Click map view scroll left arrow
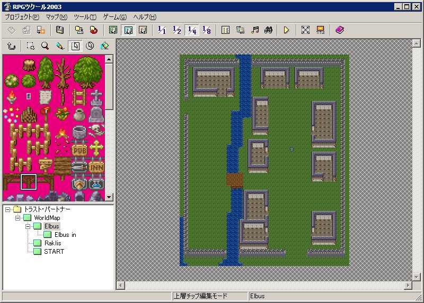Image resolution: width=424 pixels, height=303 pixels. pos(121,285)
